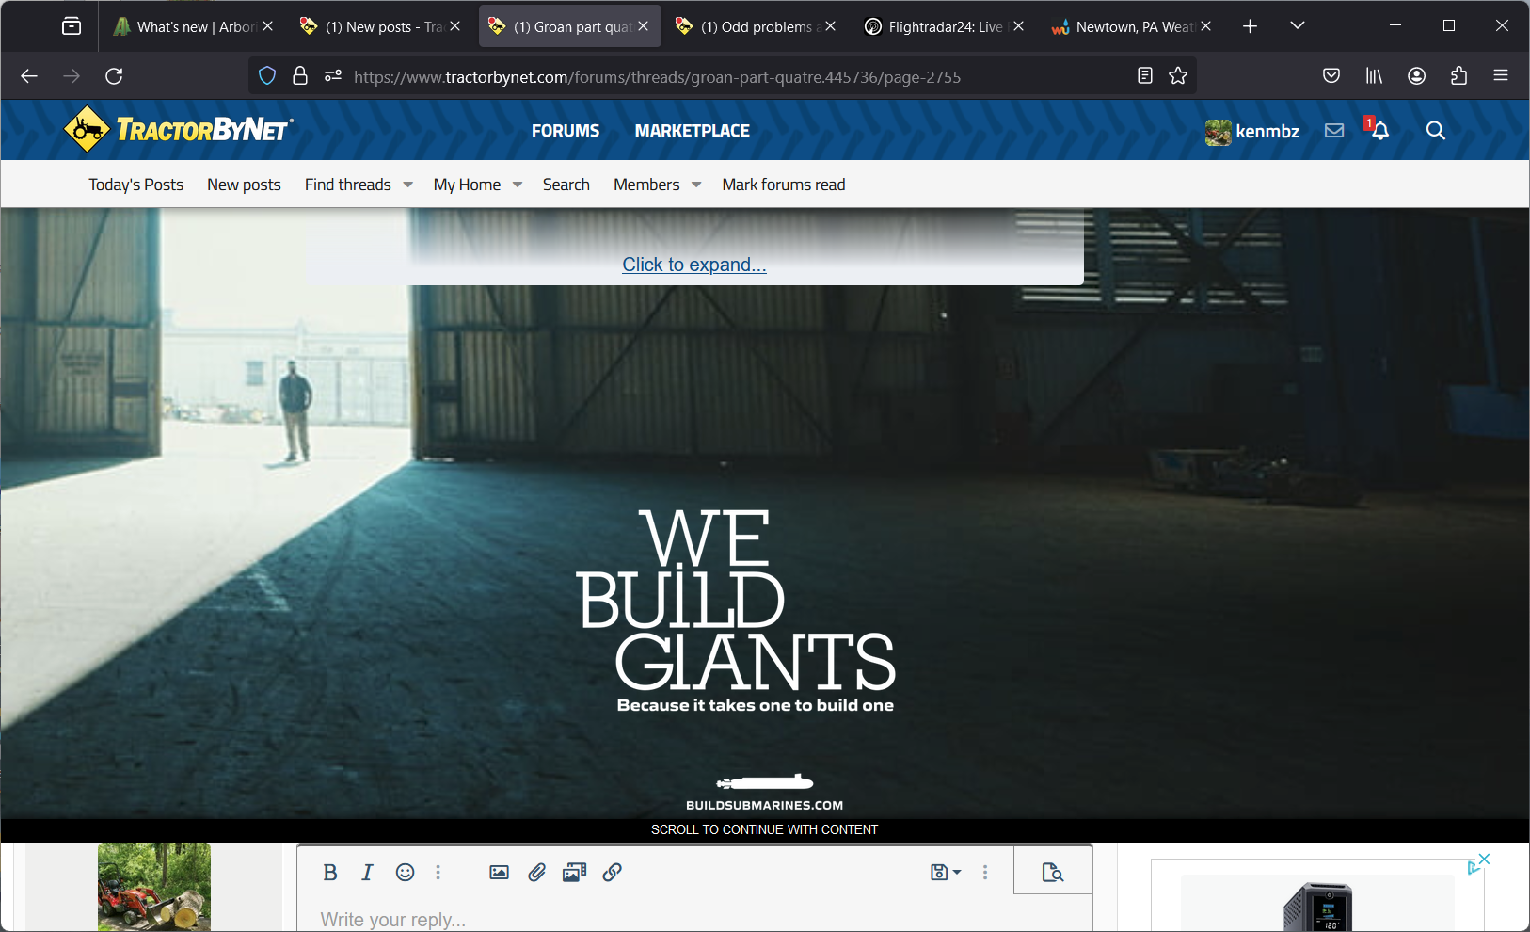Open the alerts bell with one notification
The image size is (1530, 932).
(1379, 131)
